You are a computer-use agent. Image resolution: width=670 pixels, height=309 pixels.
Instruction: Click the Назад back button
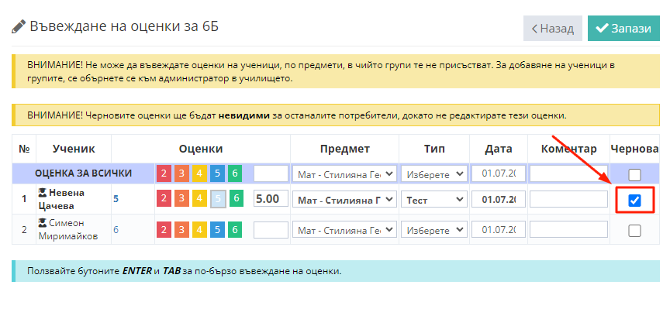click(x=552, y=29)
